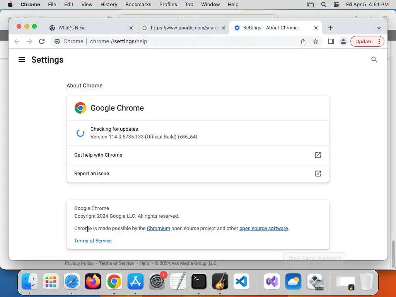This screenshot has height=297, width=396.
Task: Click Privacy Policy in the background window
Action: click(x=79, y=263)
